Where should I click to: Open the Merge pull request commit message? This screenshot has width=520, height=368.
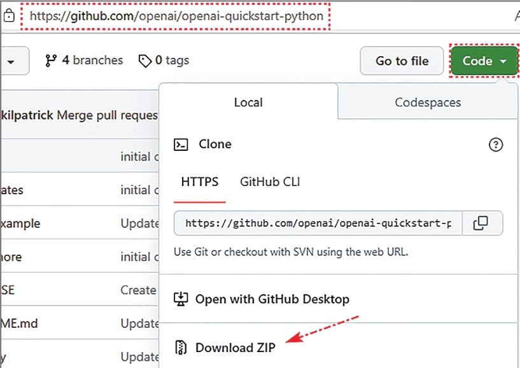point(107,115)
